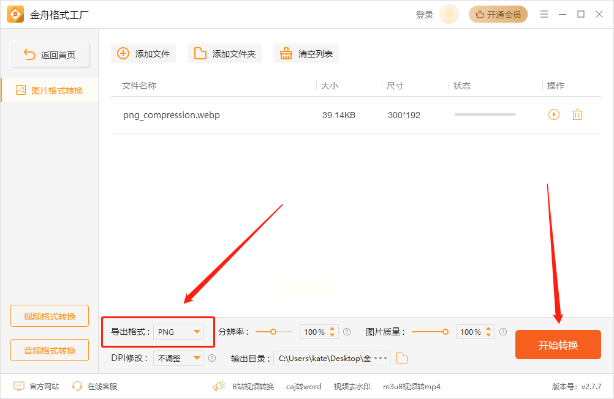Select the png_compression.webp file name

pyautogui.click(x=172, y=115)
